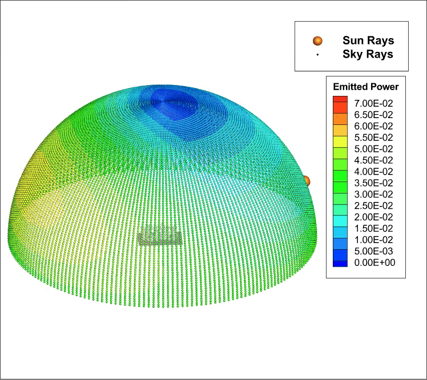The width and height of the screenshot is (427, 380).
Task: Click the 4.00E-02 legend value label
Action: [x=375, y=171]
